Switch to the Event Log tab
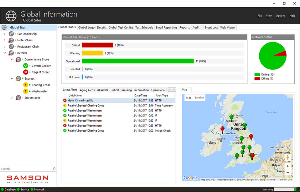Screen dimensions: 300x192 click(x=211, y=28)
